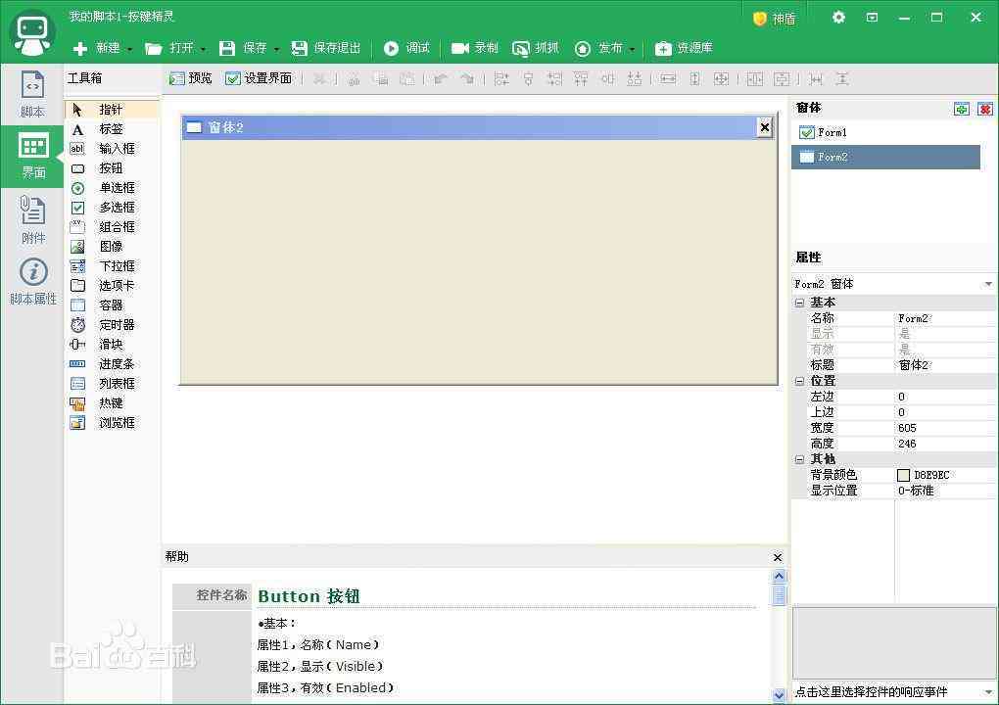Choose the 按钮 button control
Viewport: 999px width, 705px height.
112,168
